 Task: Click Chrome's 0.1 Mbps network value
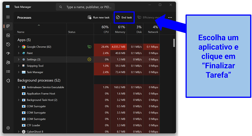(152, 47)
